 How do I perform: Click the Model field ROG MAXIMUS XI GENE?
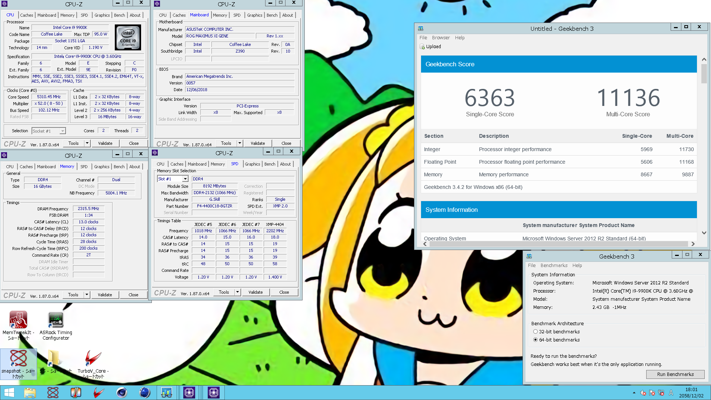[220, 36]
